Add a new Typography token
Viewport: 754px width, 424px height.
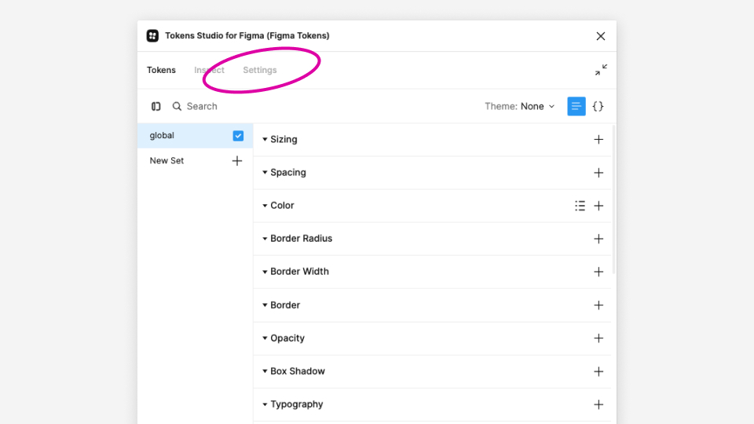click(598, 405)
